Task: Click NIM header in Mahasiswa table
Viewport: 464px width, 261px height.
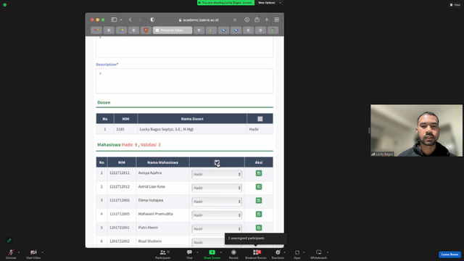Action: pyautogui.click(x=122, y=162)
